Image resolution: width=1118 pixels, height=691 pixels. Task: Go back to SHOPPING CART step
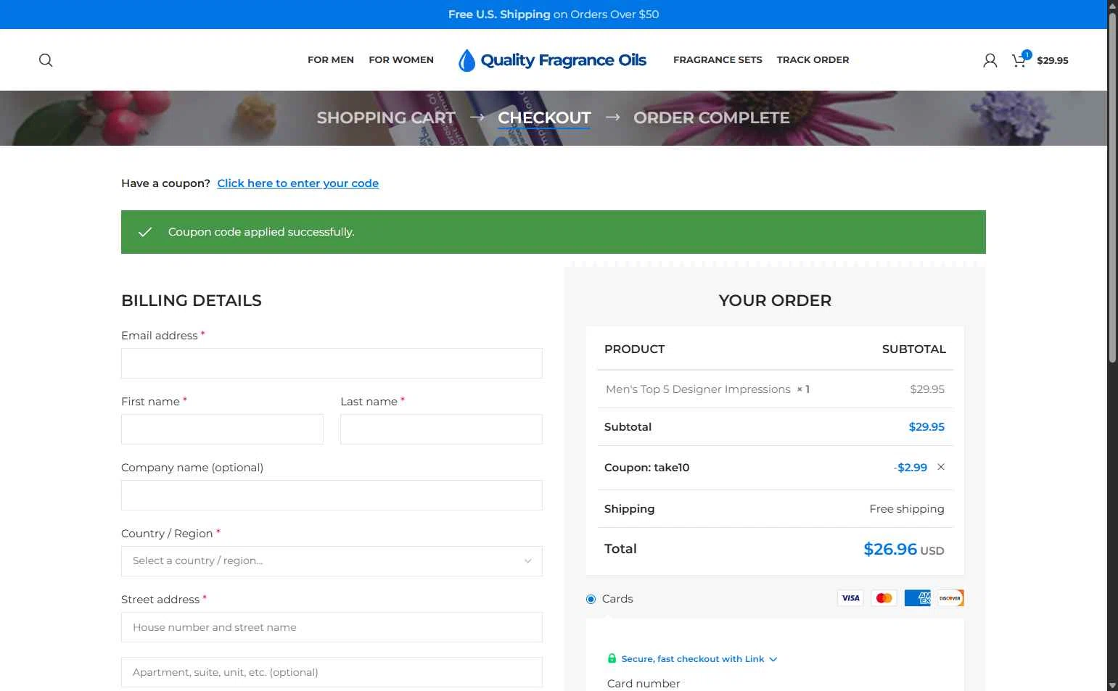[x=386, y=117]
